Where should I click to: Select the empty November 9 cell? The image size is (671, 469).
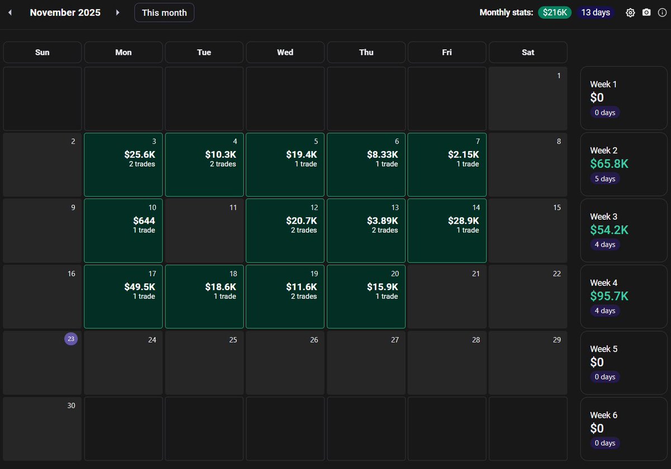[42, 230]
